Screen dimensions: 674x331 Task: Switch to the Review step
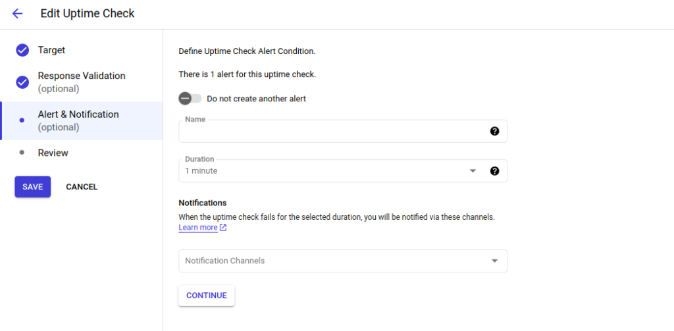(x=53, y=153)
